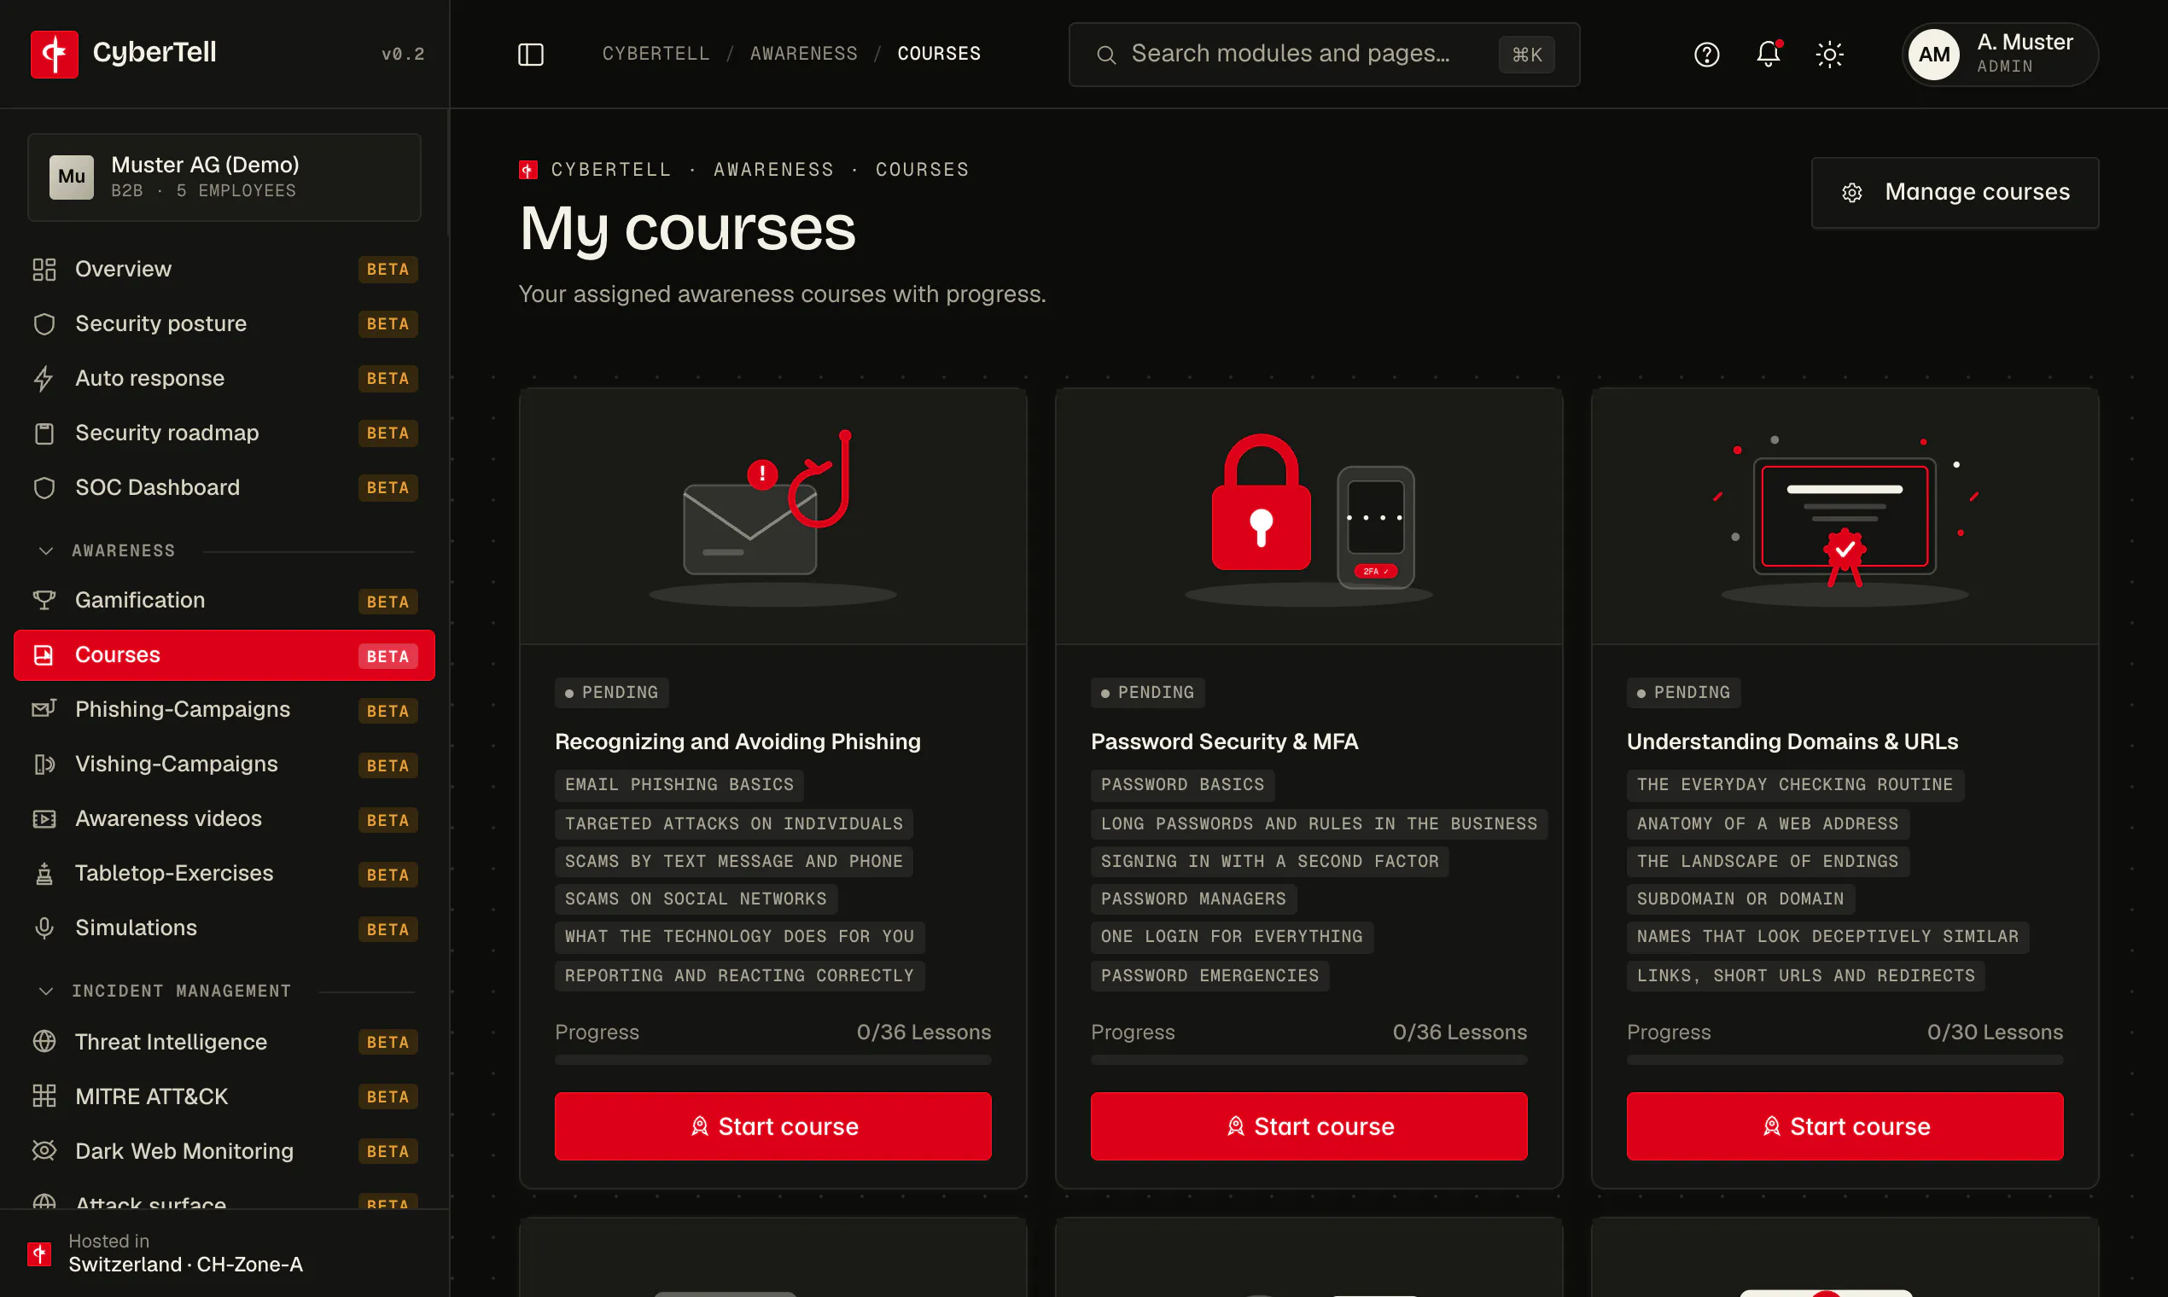Click the Auto response lightning icon
This screenshot has width=2168, height=1297.
point(44,379)
